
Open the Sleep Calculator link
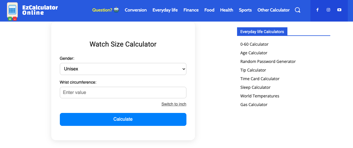click(255, 87)
